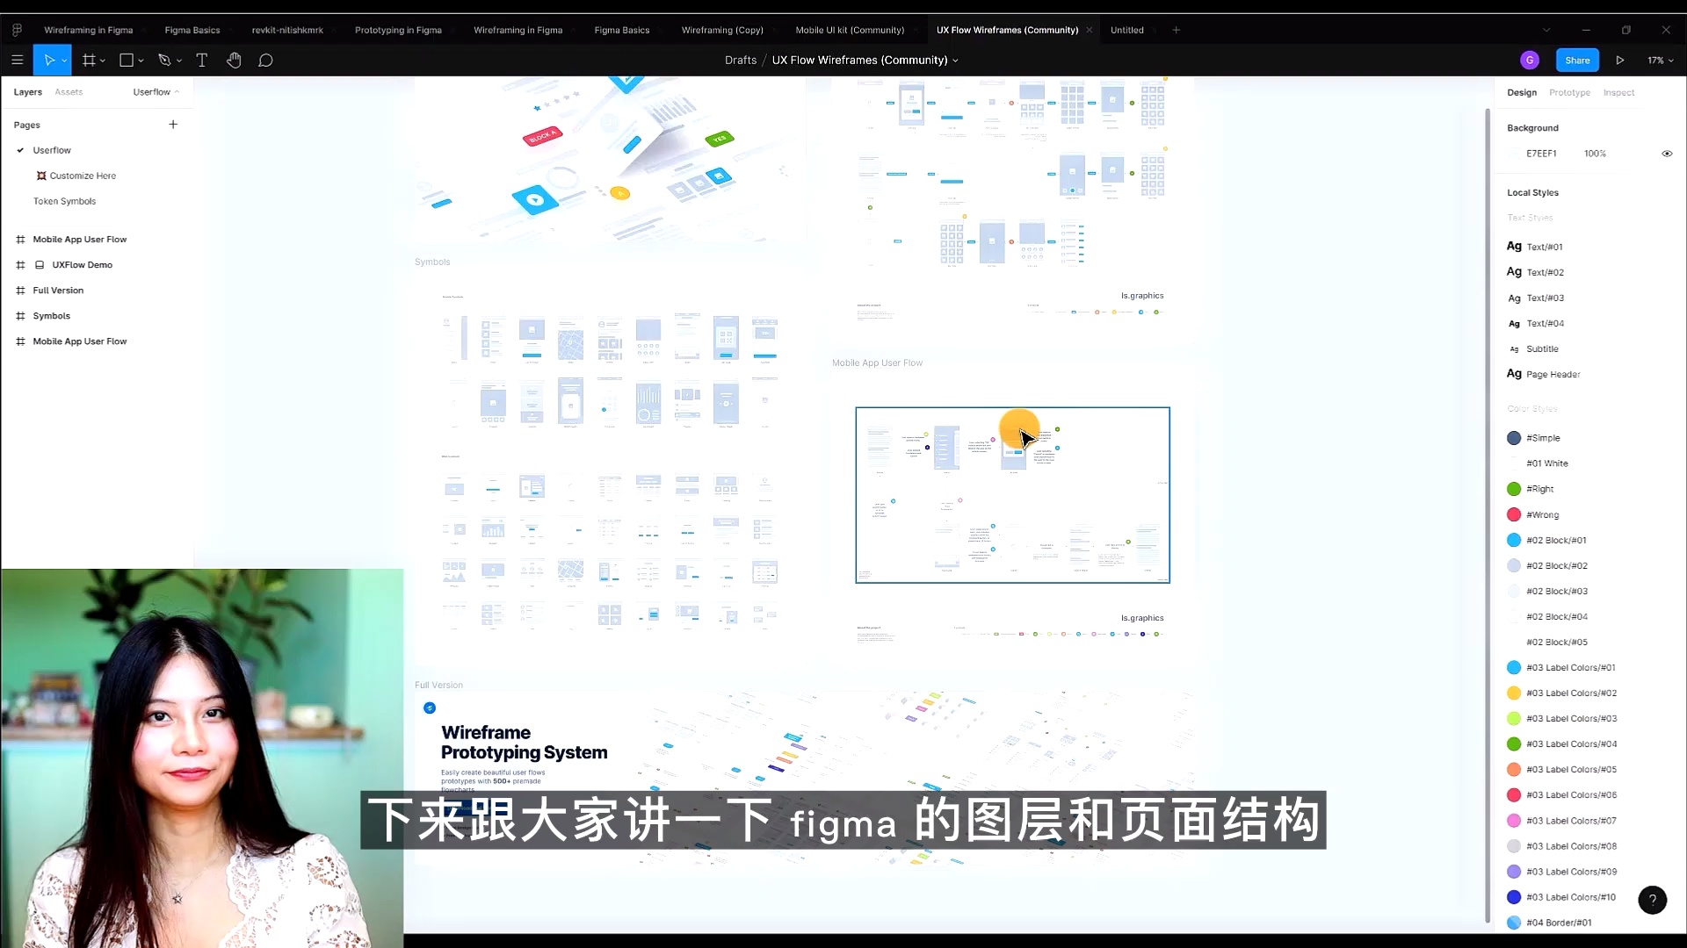The image size is (1687, 948).
Task: Switch to the Prototype tab
Action: (1569, 92)
